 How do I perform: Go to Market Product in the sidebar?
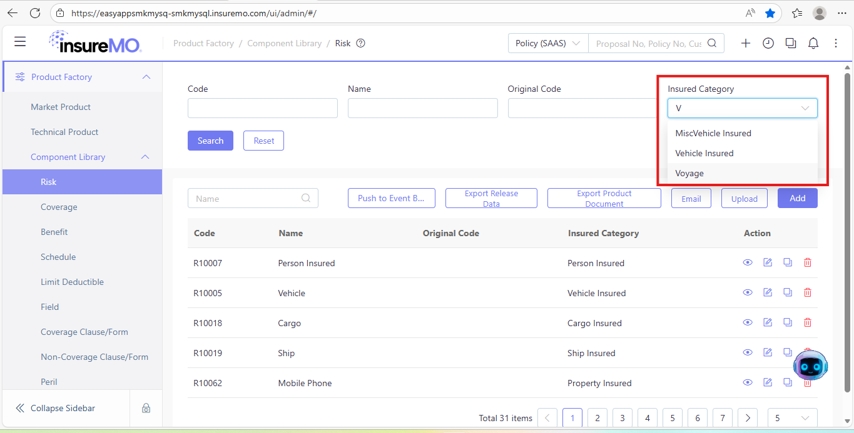tap(61, 107)
